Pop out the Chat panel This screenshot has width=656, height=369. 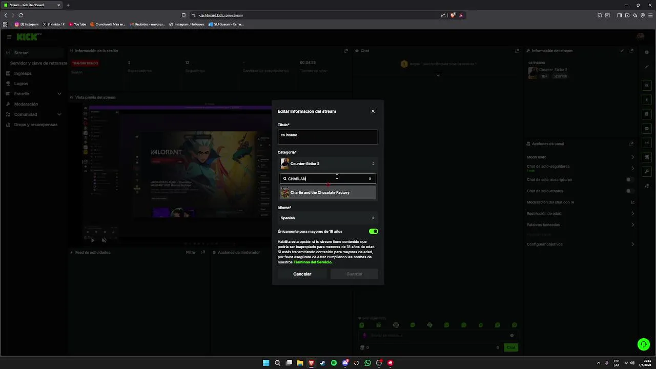pyautogui.click(x=517, y=51)
